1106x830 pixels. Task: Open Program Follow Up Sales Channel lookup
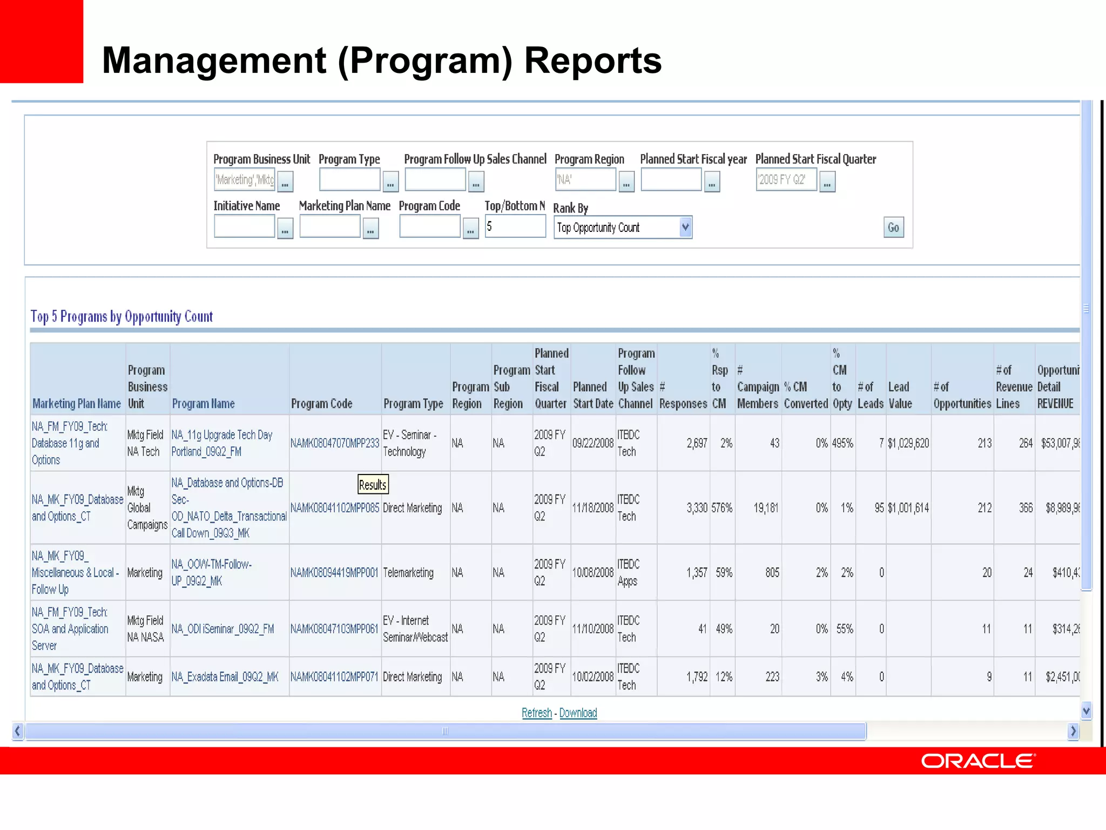coord(476,182)
